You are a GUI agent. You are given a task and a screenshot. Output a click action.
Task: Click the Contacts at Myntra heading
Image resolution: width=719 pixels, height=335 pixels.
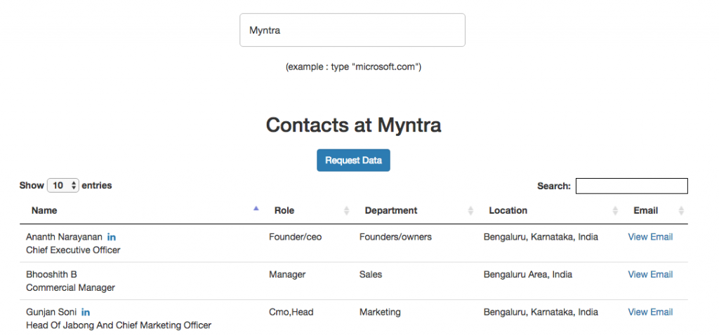(x=354, y=125)
